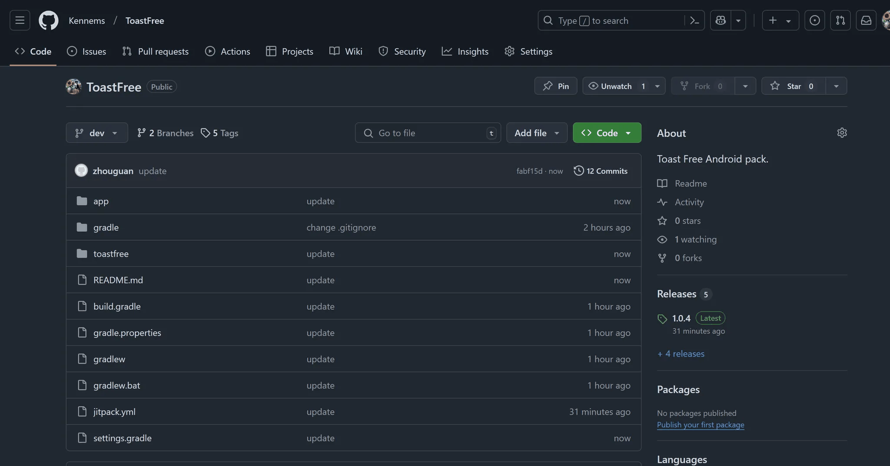
Task: Click the ToastFree owner avatar
Action: point(73,86)
